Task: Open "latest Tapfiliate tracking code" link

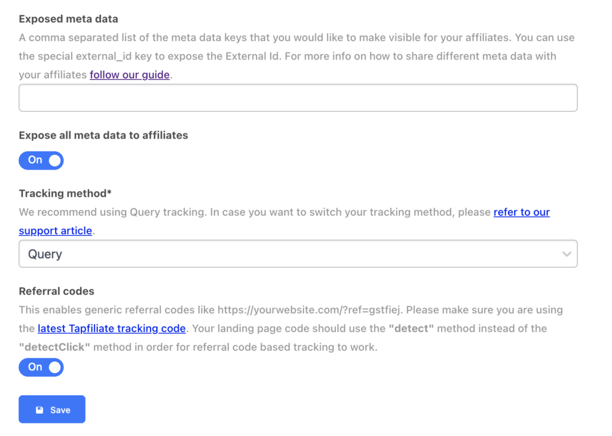Action: [112, 328]
